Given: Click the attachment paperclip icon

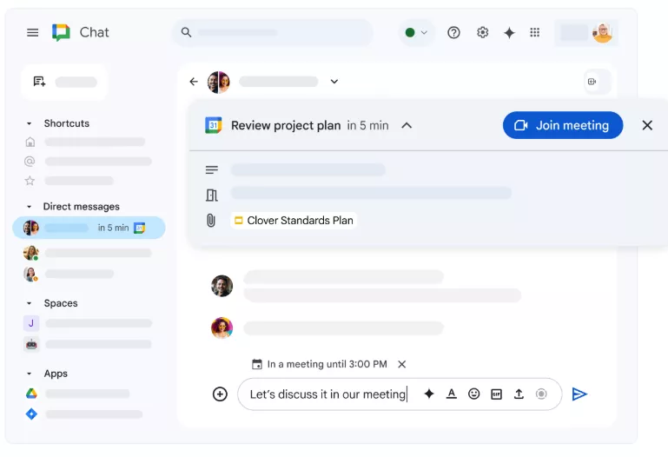Looking at the screenshot, I should coord(211,220).
